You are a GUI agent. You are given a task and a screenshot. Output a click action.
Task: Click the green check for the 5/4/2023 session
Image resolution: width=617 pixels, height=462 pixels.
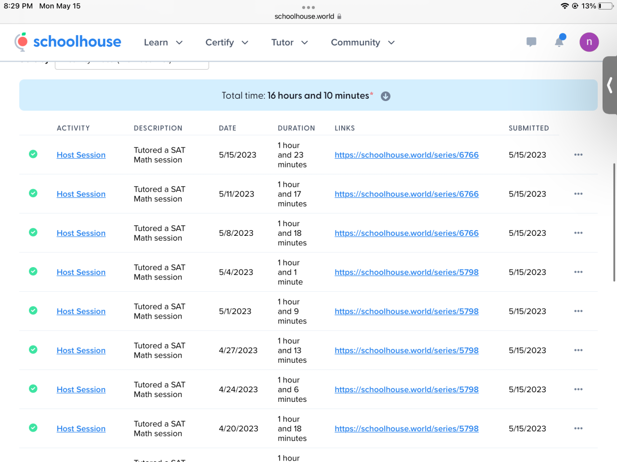pyautogui.click(x=33, y=271)
